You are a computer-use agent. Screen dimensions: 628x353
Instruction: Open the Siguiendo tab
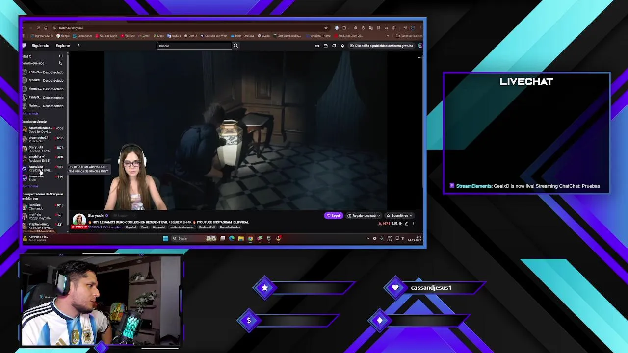(x=40, y=46)
